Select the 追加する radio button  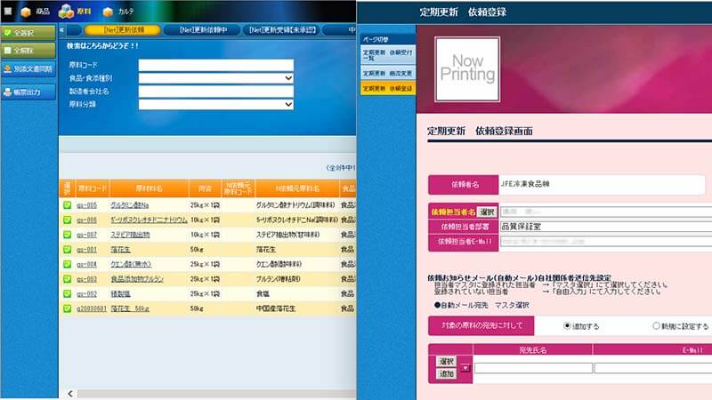(x=567, y=325)
